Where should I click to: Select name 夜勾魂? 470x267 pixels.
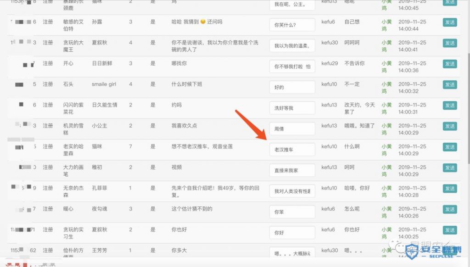click(x=100, y=209)
